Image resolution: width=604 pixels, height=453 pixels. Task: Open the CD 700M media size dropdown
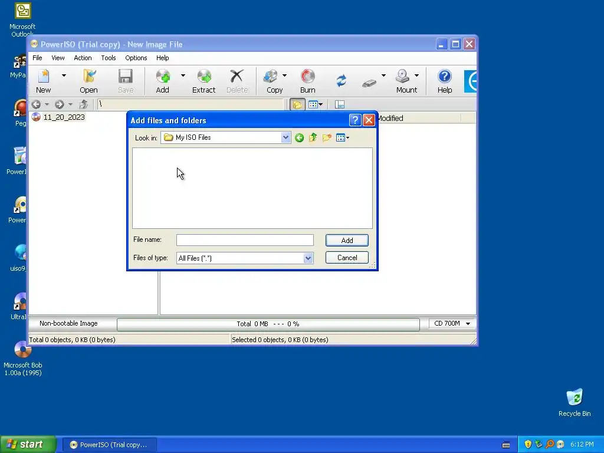pos(452,324)
